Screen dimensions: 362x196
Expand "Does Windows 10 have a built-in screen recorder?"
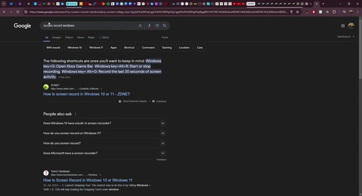[x=104, y=123]
